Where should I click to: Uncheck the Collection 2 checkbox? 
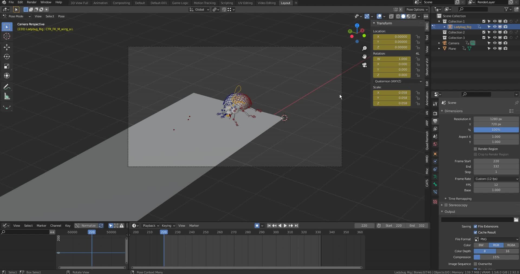[484, 32]
